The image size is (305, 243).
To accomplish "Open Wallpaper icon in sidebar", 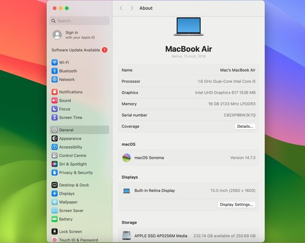I will tap(54, 202).
